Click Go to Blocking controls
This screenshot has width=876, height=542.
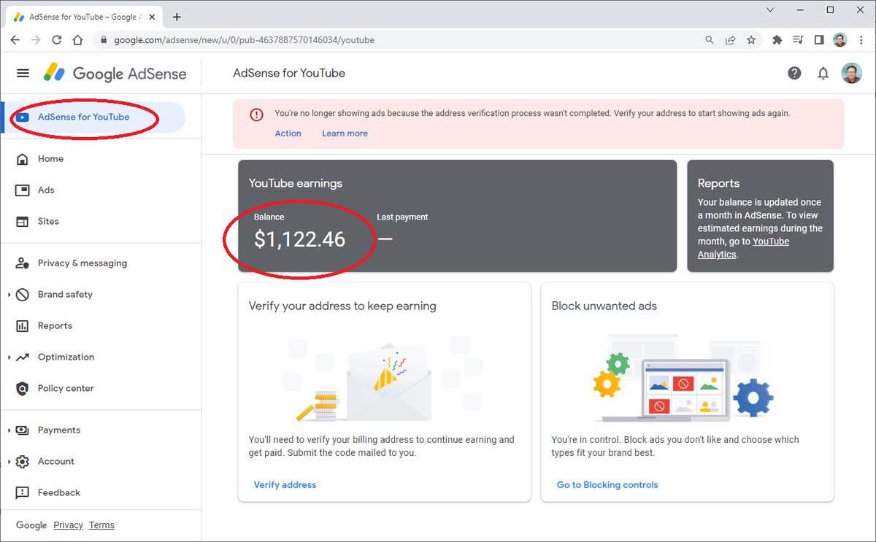607,485
